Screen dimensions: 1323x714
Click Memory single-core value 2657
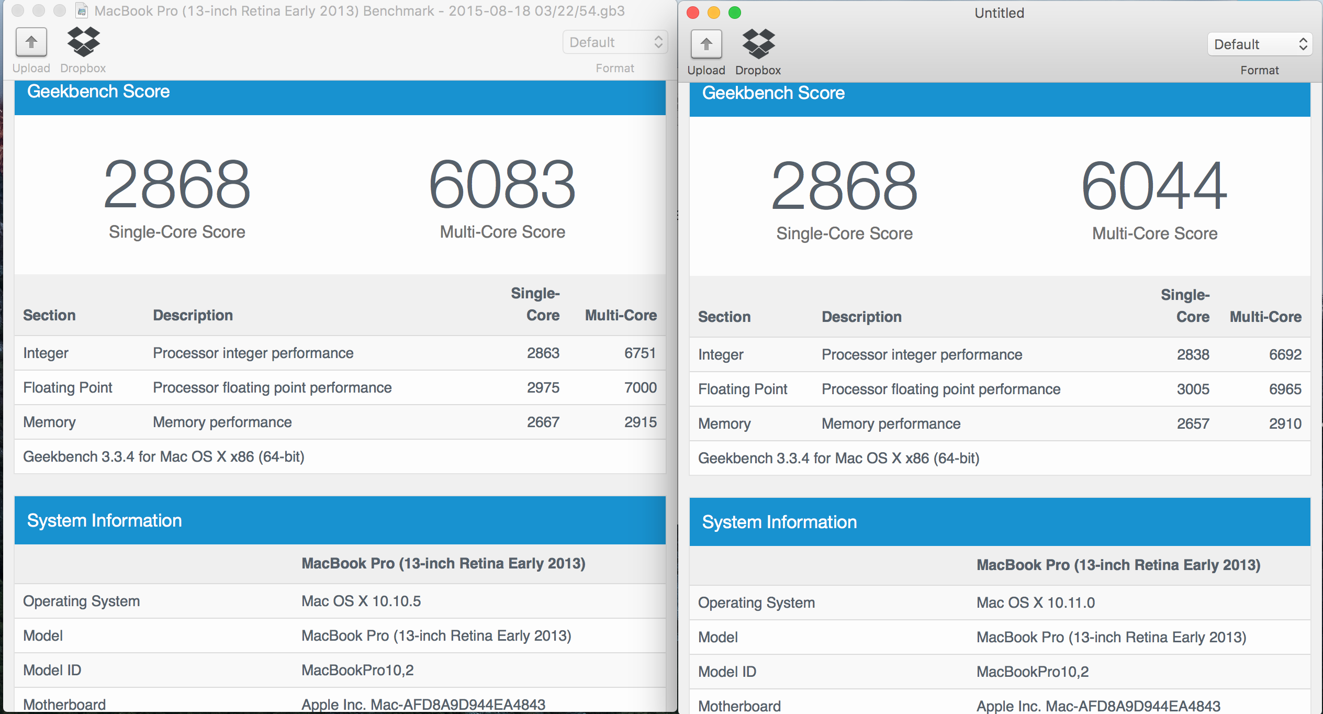click(1193, 423)
